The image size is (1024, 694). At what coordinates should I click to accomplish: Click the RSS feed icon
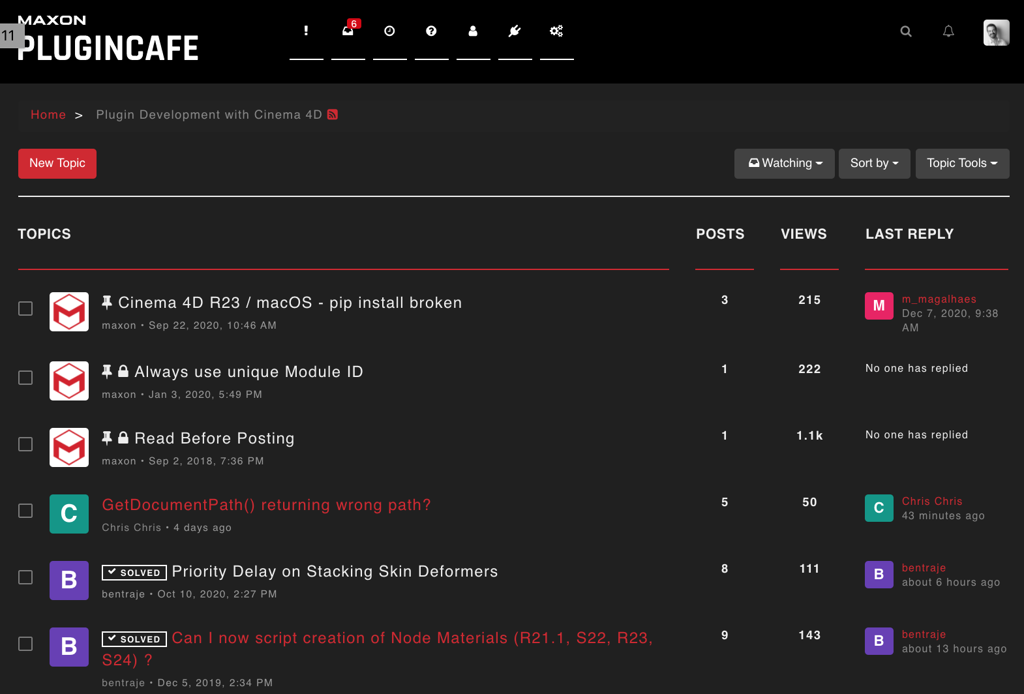[x=333, y=115]
